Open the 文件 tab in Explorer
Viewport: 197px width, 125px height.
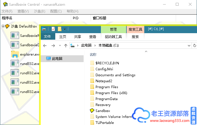pos(47,37)
